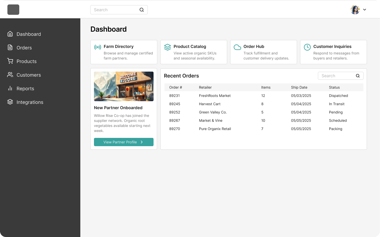Click the Green Valley Co. retailer cell
This screenshot has width=380, height=237.
point(213,112)
